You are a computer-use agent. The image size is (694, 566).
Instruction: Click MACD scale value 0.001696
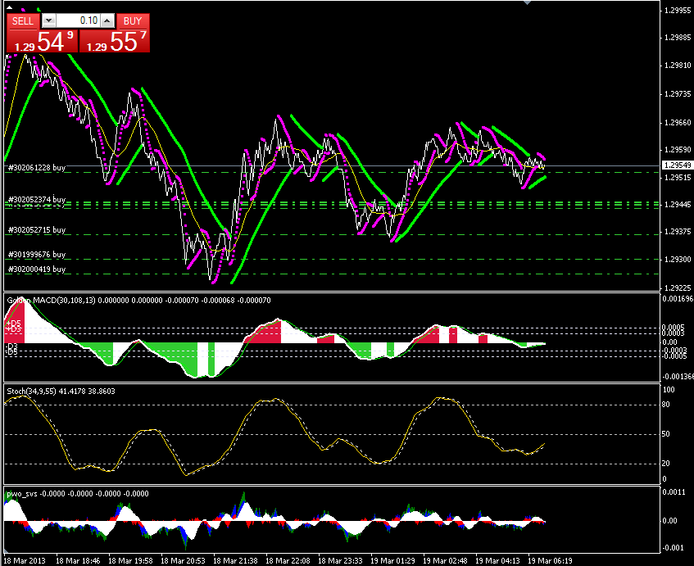pyautogui.click(x=678, y=299)
